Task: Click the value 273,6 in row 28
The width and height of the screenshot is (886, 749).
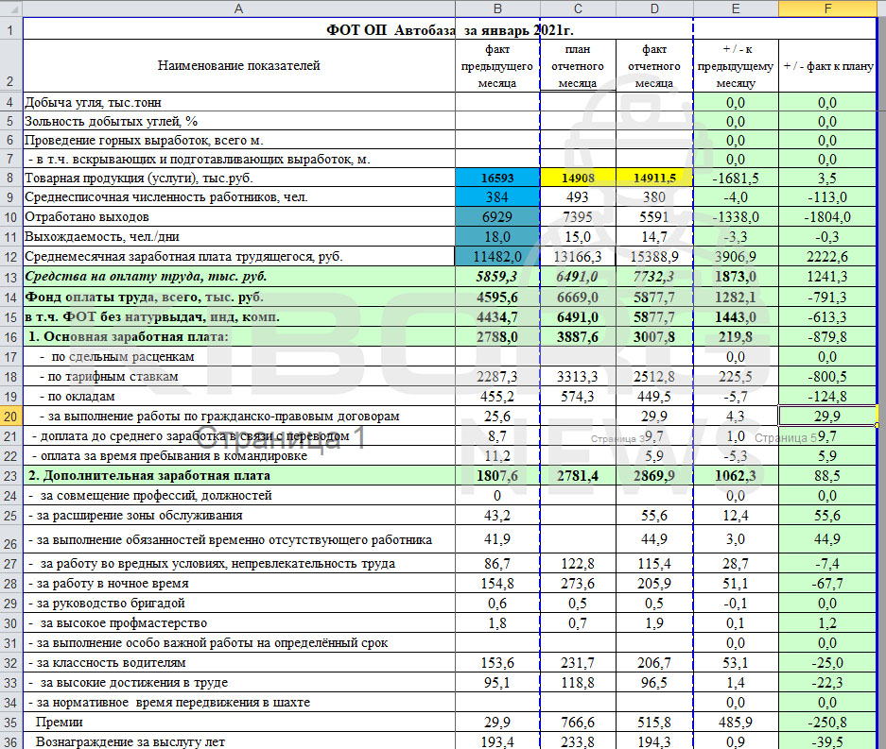Action: 578,583
